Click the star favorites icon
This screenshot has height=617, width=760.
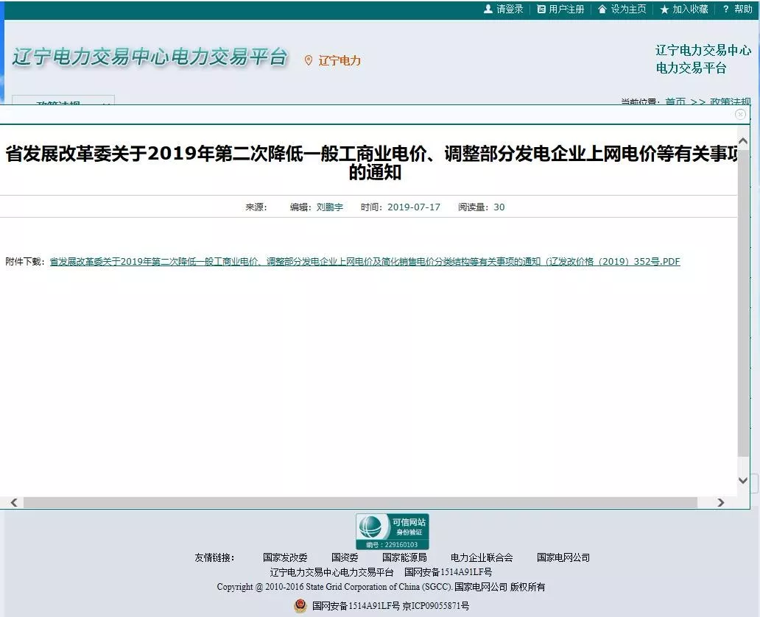pyautogui.click(x=664, y=10)
